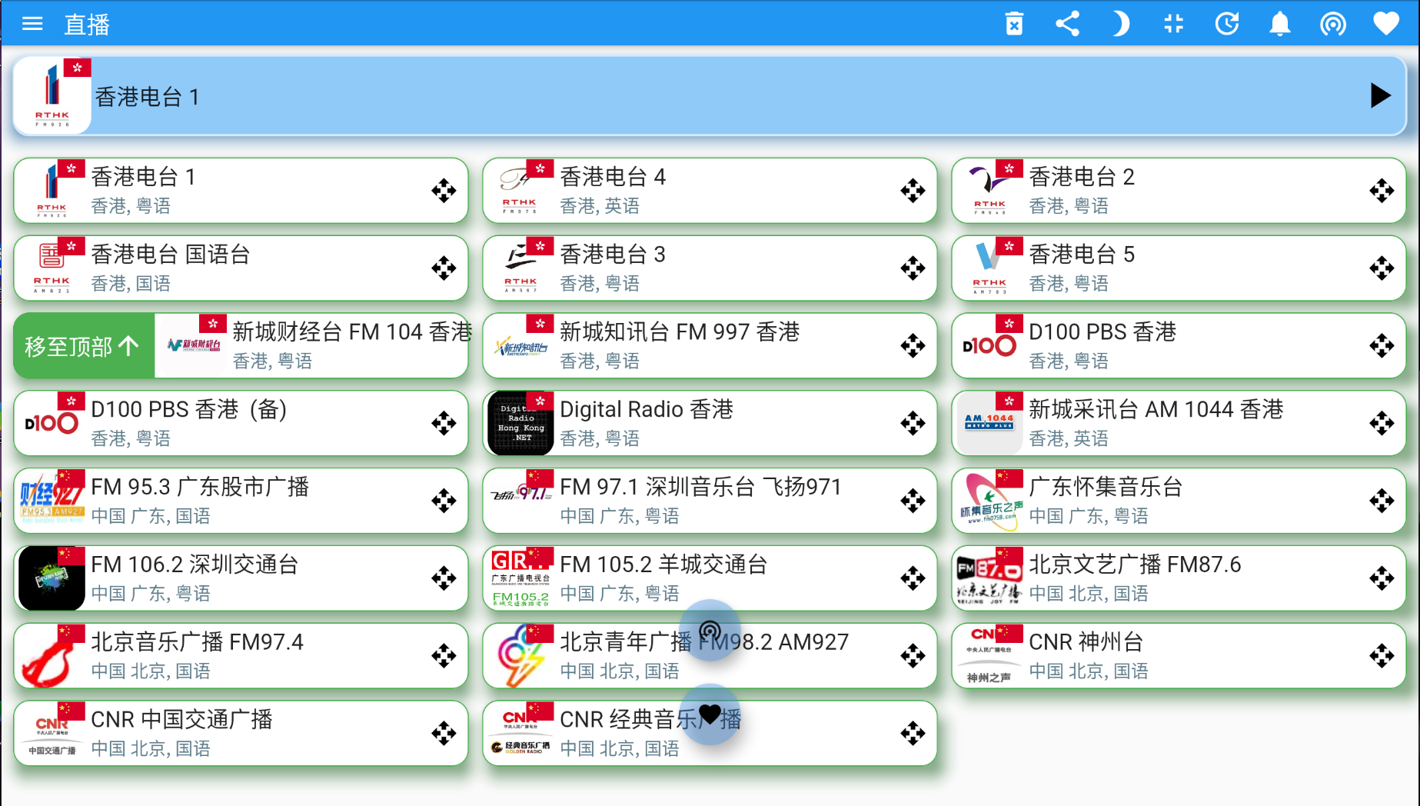Select station 香港电台 国语台

(x=241, y=268)
